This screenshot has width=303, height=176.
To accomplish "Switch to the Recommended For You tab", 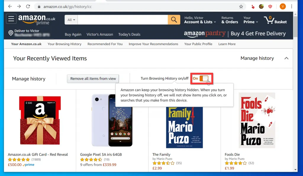I will [x=105, y=44].
